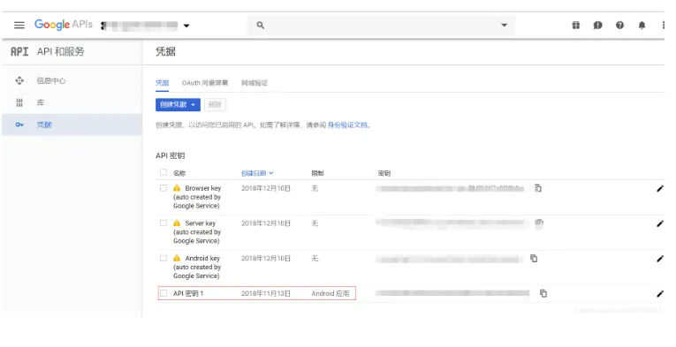
Task: Open the API 密钥 1 entry name
Action: 188,293
